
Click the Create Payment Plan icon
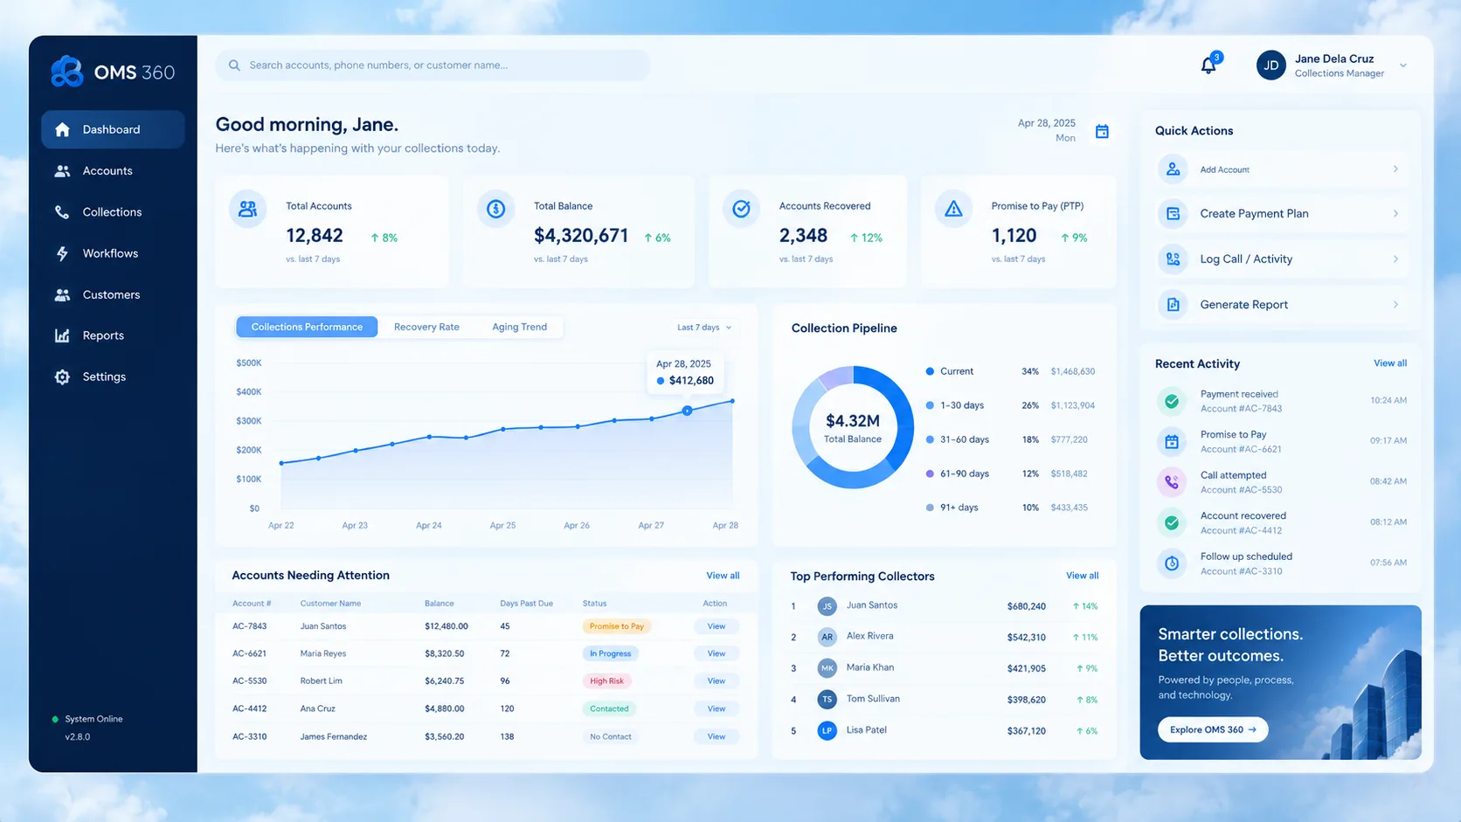pyautogui.click(x=1173, y=213)
